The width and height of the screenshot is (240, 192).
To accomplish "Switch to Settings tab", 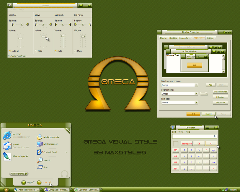I will (210, 38).
